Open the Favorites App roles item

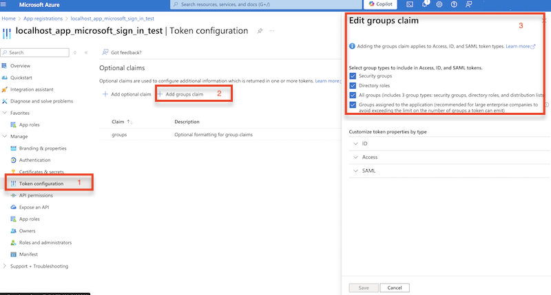point(29,124)
